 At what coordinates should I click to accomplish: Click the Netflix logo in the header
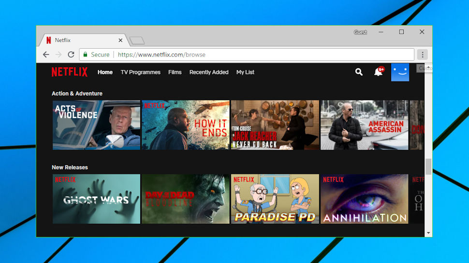(70, 72)
